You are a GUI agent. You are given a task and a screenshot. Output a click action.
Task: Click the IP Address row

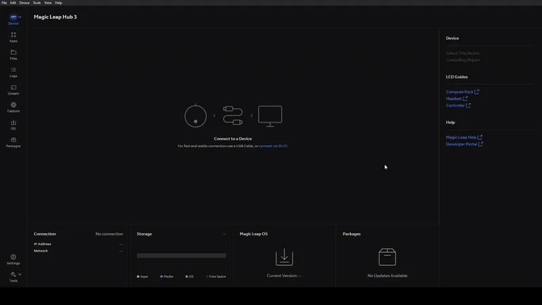(x=78, y=244)
